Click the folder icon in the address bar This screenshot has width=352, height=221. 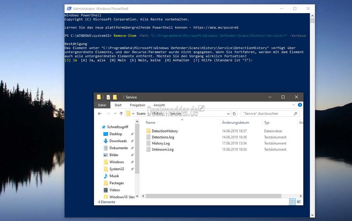coord(128,114)
